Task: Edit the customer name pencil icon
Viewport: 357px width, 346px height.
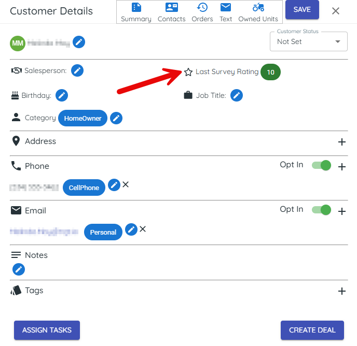Action: pyautogui.click(x=78, y=42)
